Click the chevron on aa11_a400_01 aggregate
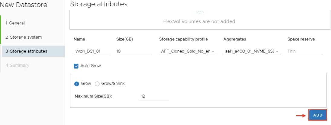 pyautogui.click(x=277, y=51)
